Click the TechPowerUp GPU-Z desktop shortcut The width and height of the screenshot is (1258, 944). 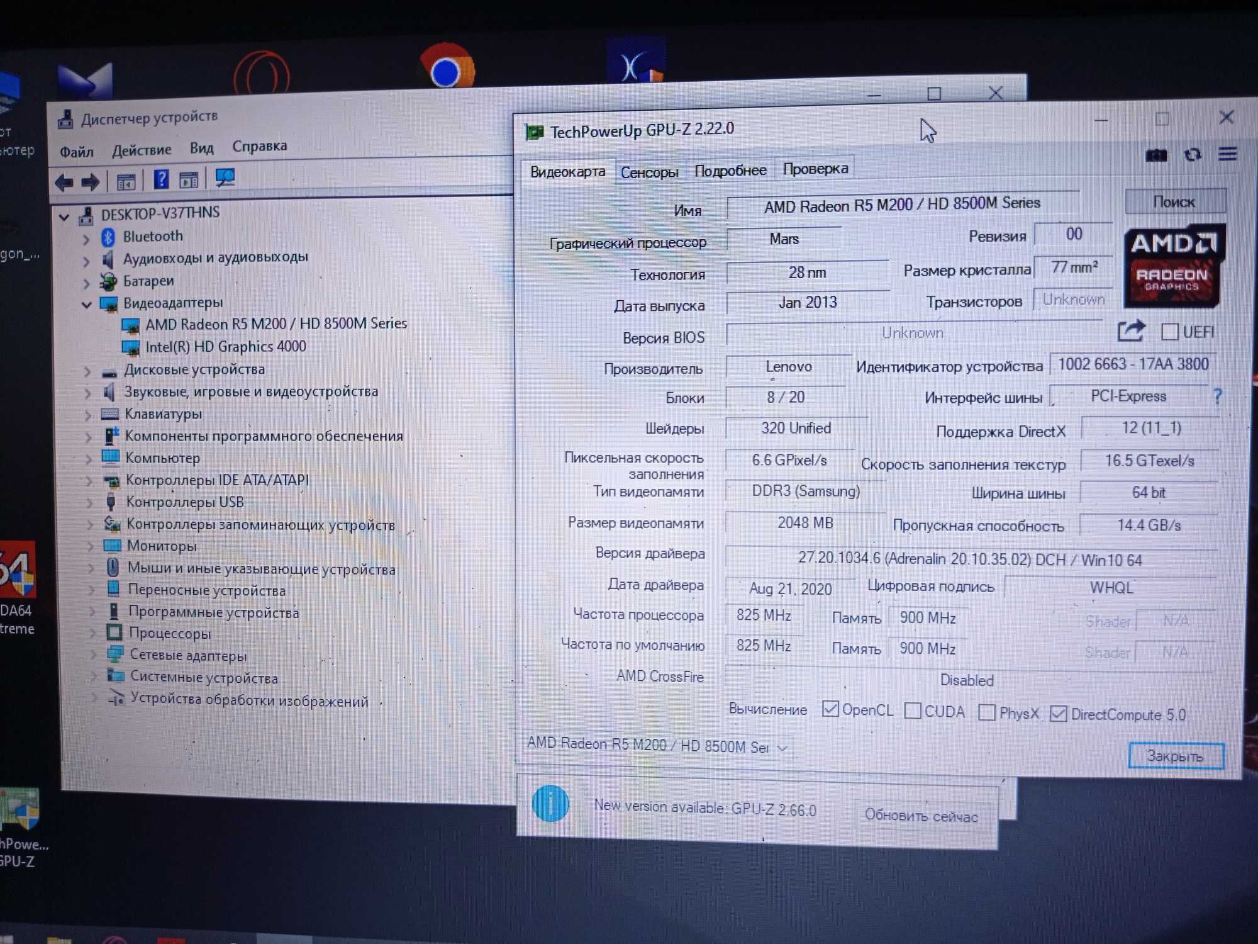click(x=21, y=828)
